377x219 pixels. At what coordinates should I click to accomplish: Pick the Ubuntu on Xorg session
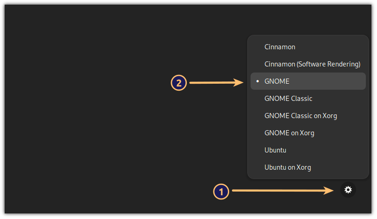[x=287, y=167]
